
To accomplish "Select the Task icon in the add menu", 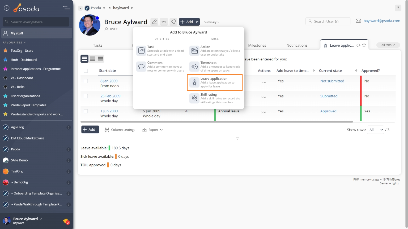I will click(x=141, y=50).
